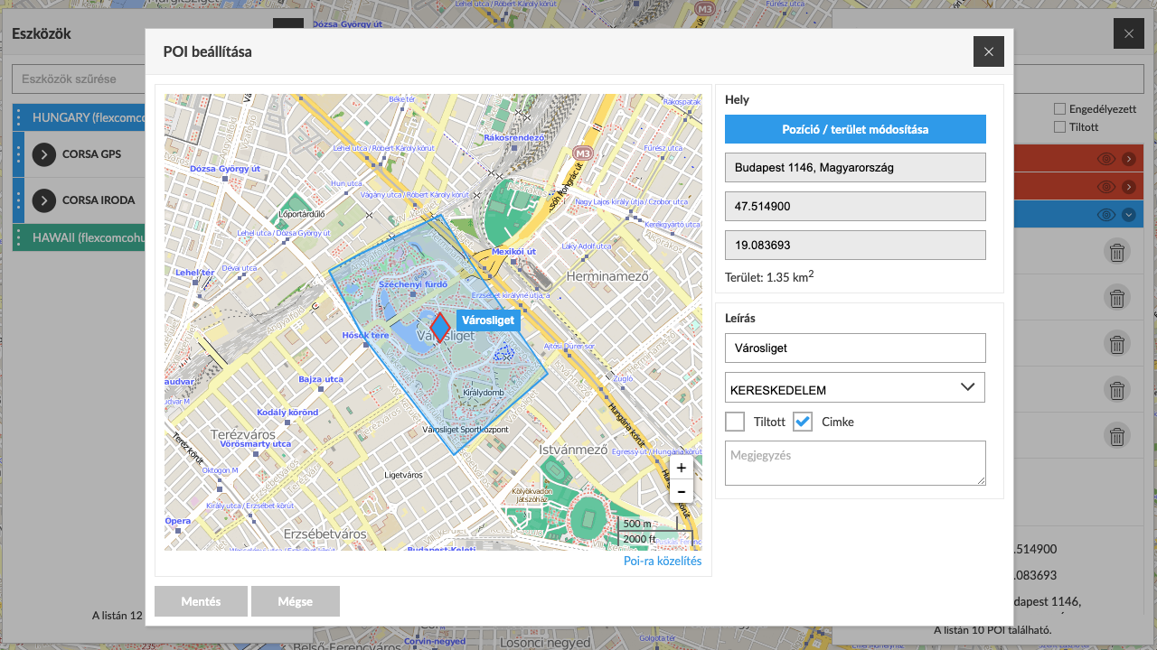Click Terézváros district label on map
1157x650 pixels.
(x=242, y=434)
